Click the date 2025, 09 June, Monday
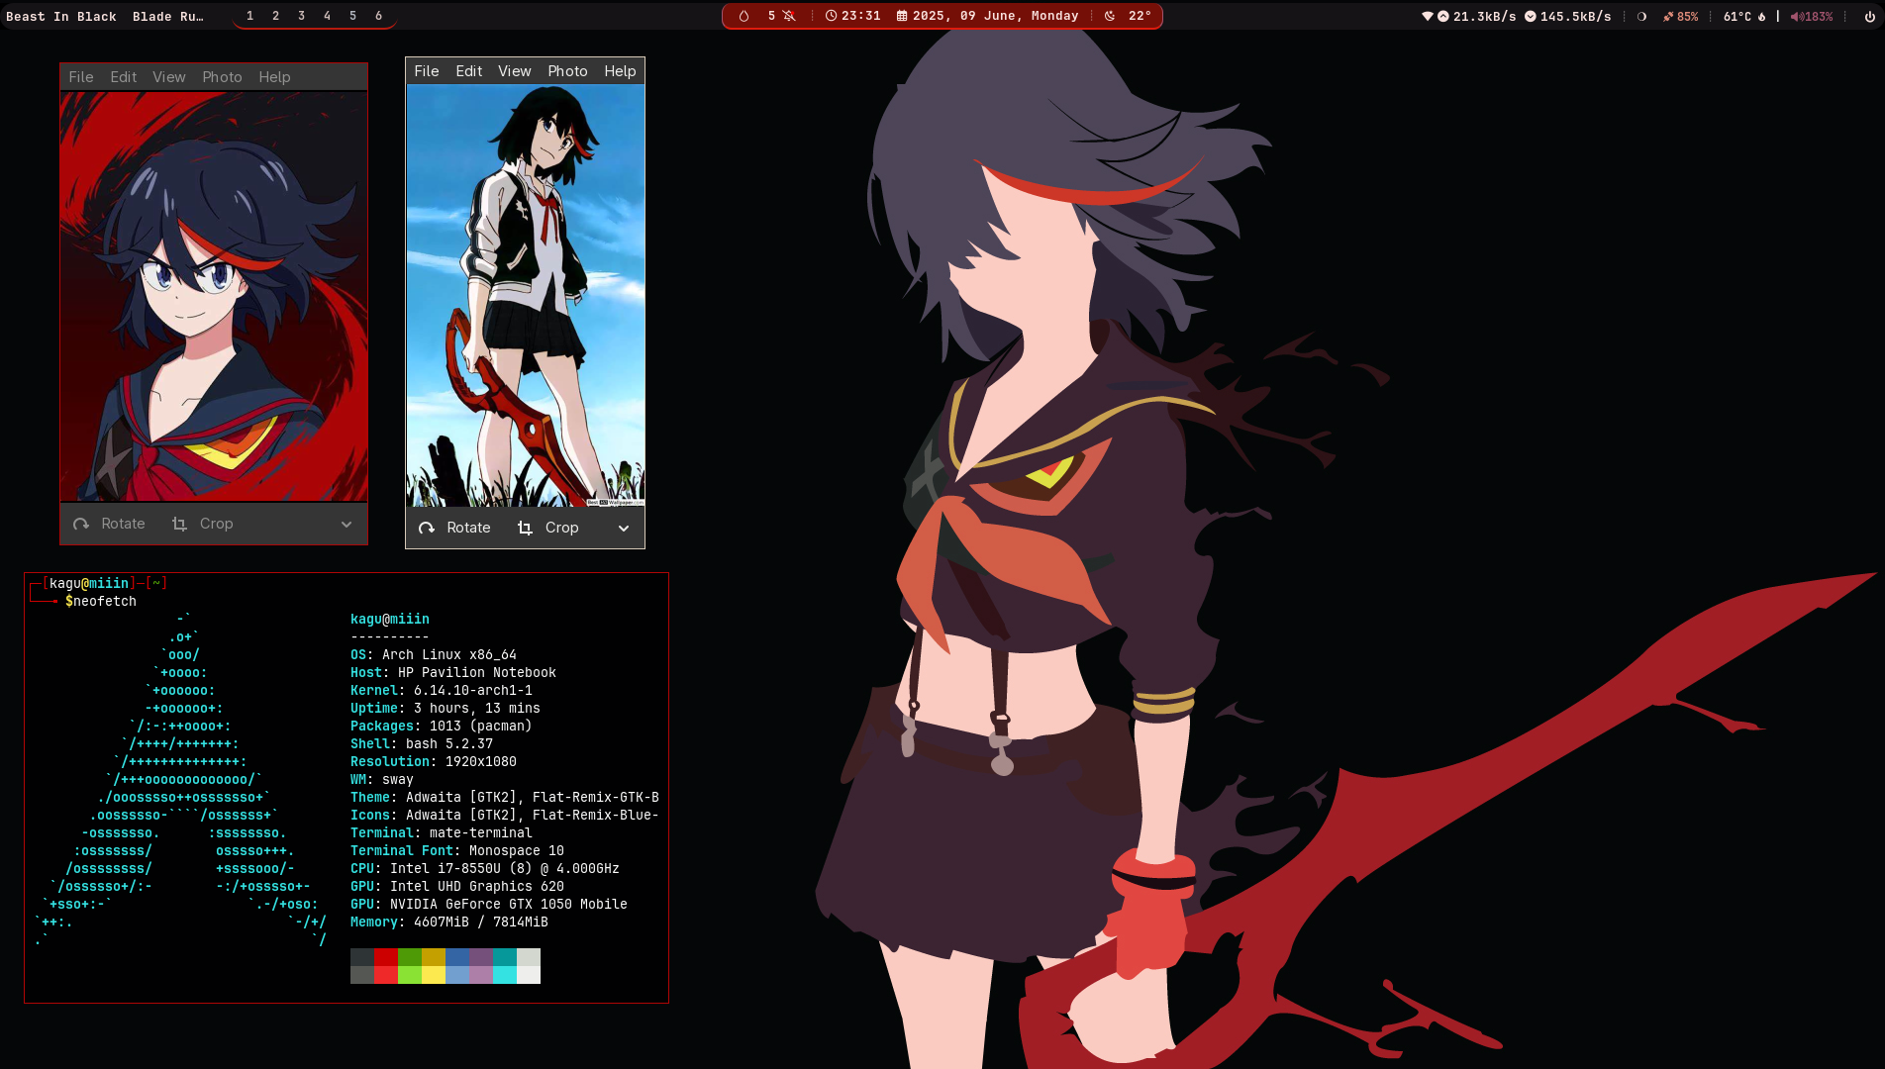The width and height of the screenshot is (1885, 1069). pyautogui.click(x=995, y=16)
